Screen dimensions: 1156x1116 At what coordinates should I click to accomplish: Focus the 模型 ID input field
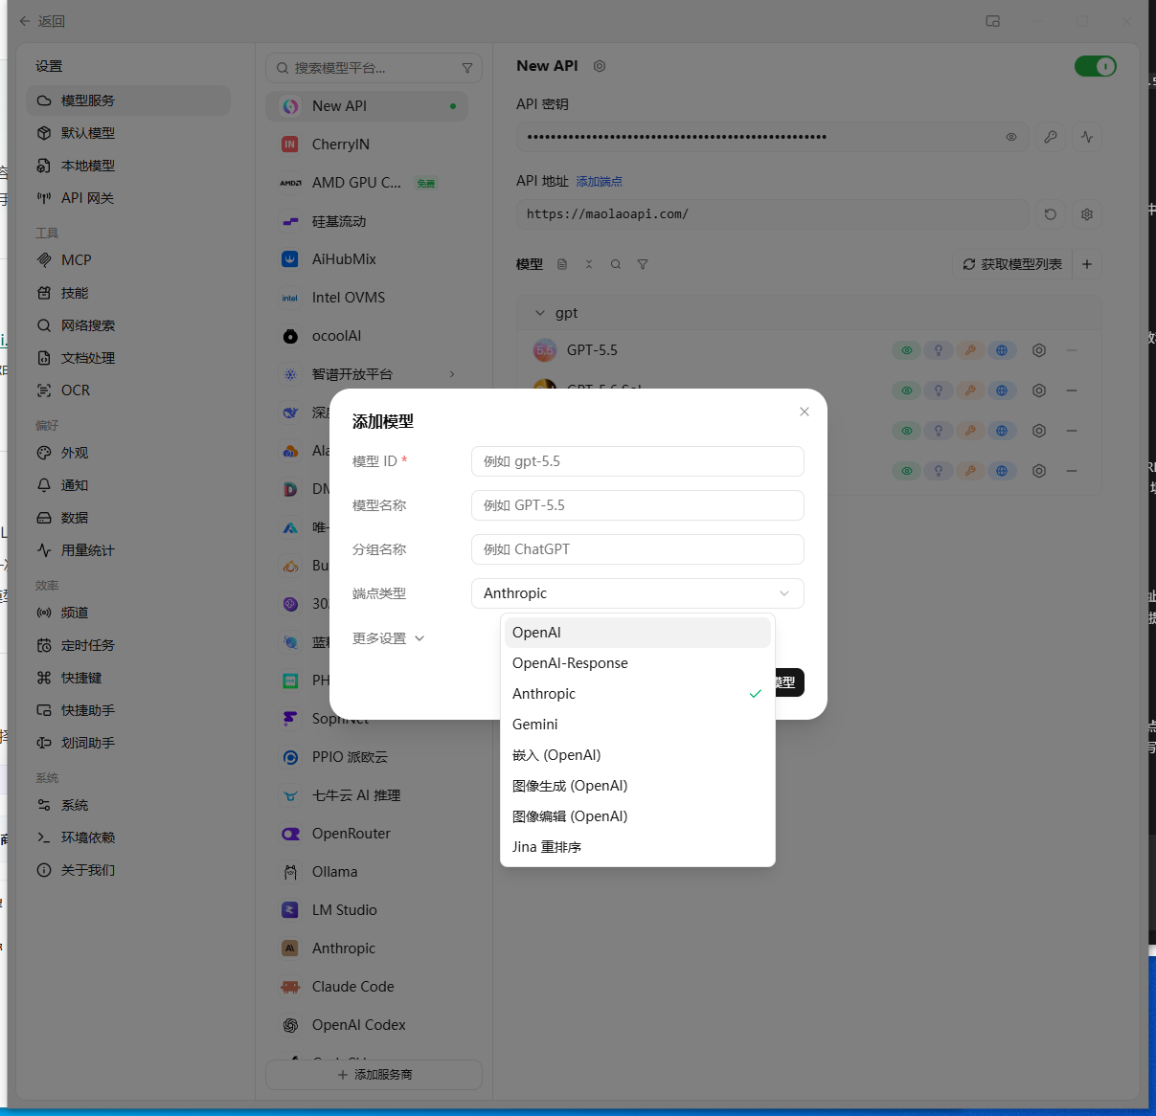[x=638, y=461]
